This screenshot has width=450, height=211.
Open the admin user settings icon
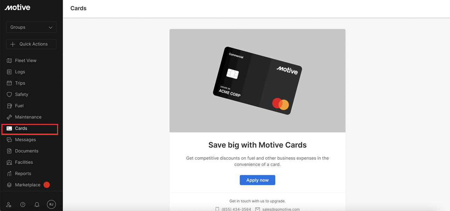click(x=9, y=205)
